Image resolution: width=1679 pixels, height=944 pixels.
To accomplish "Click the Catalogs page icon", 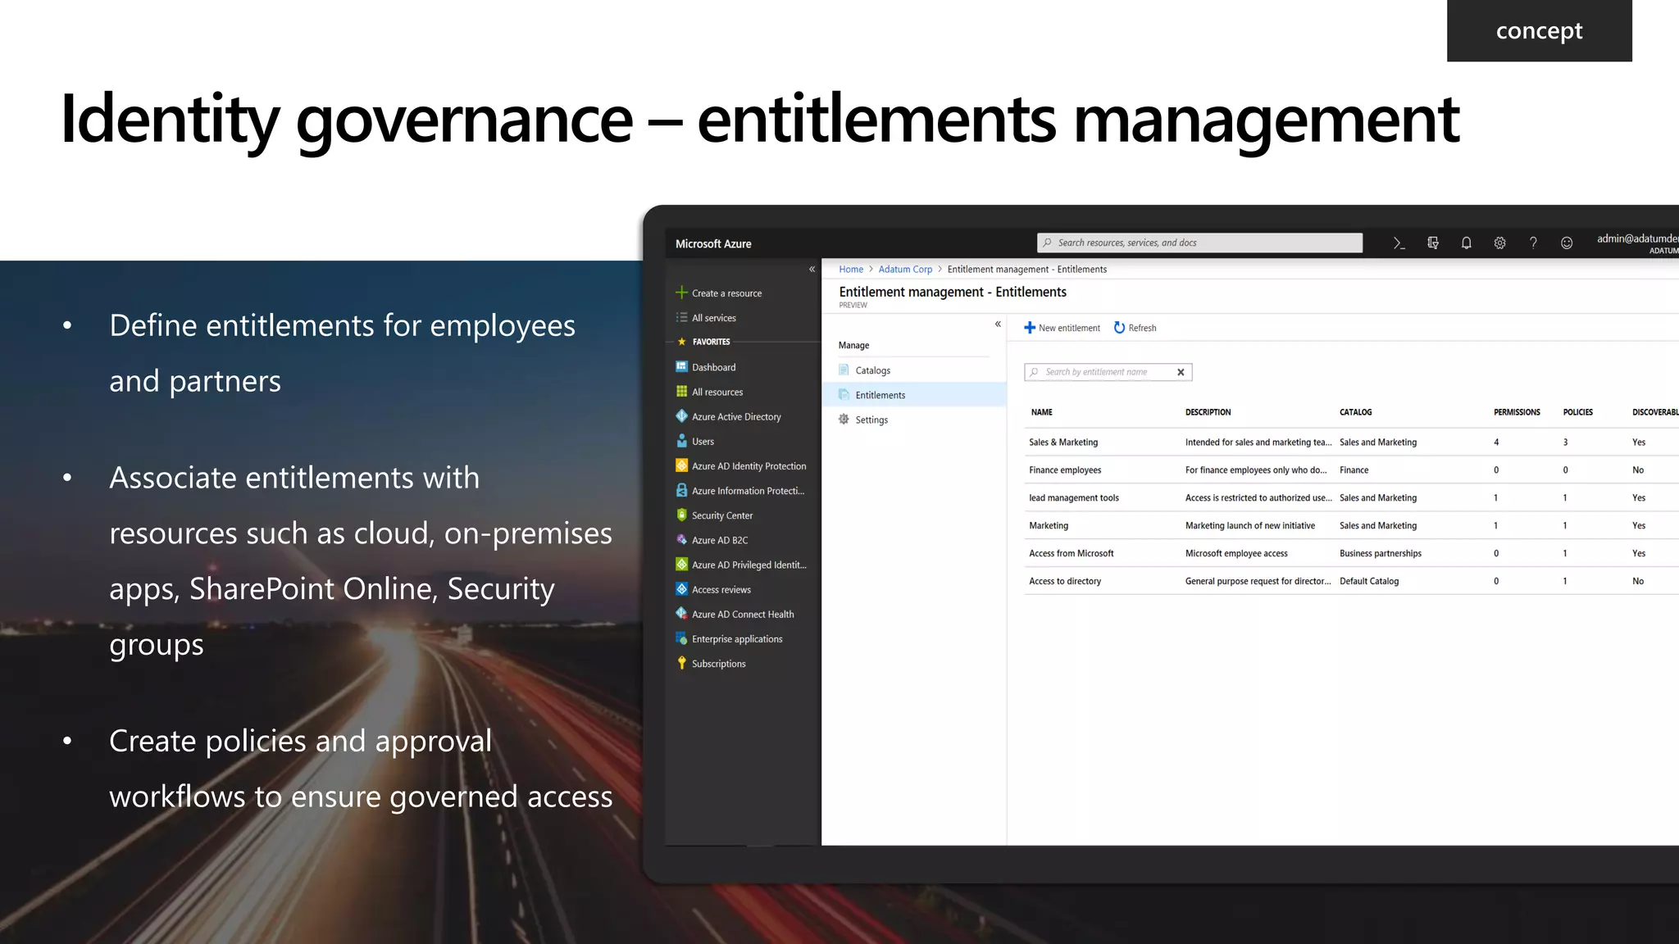I will (844, 370).
